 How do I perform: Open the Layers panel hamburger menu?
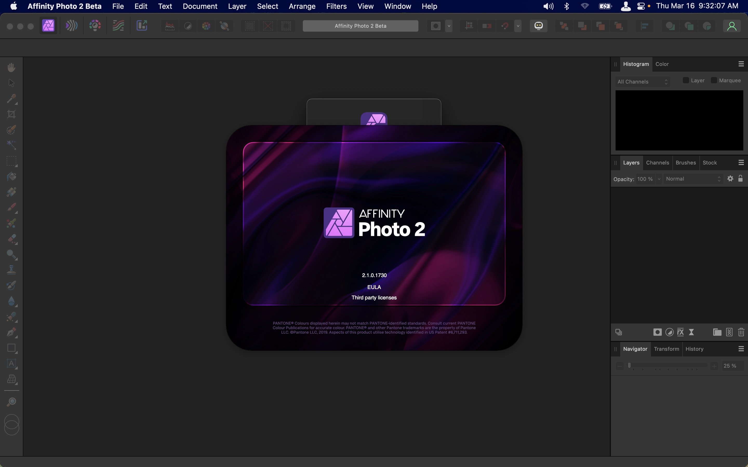(741, 162)
